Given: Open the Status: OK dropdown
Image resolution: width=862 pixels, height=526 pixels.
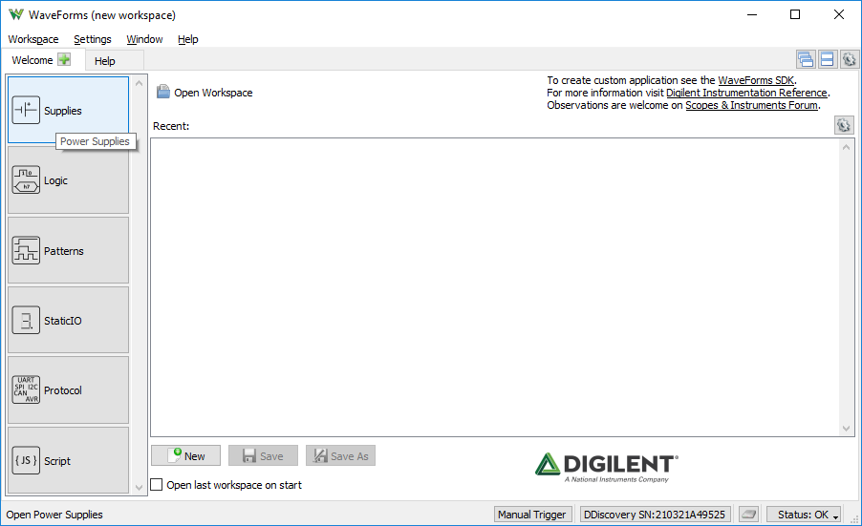Looking at the screenshot, I should coord(804,515).
